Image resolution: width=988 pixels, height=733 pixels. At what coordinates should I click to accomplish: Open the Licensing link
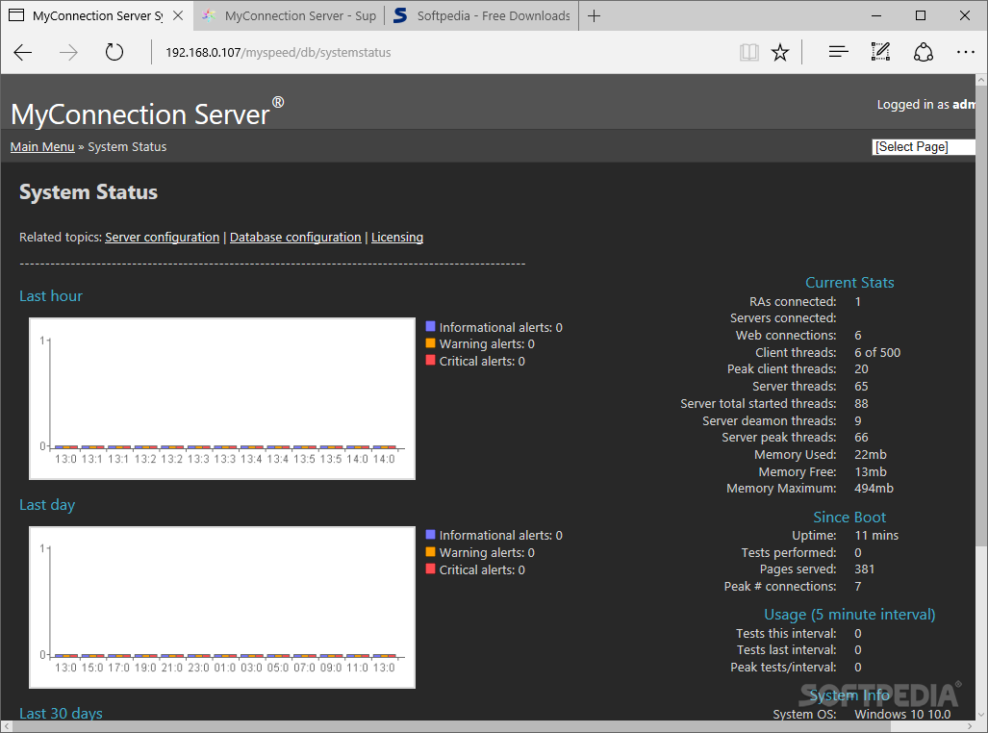coord(397,238)
